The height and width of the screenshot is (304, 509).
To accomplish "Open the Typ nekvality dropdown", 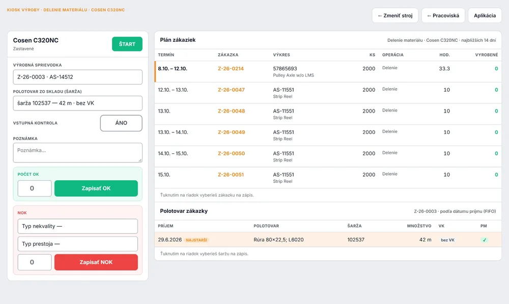I will 77,227.
